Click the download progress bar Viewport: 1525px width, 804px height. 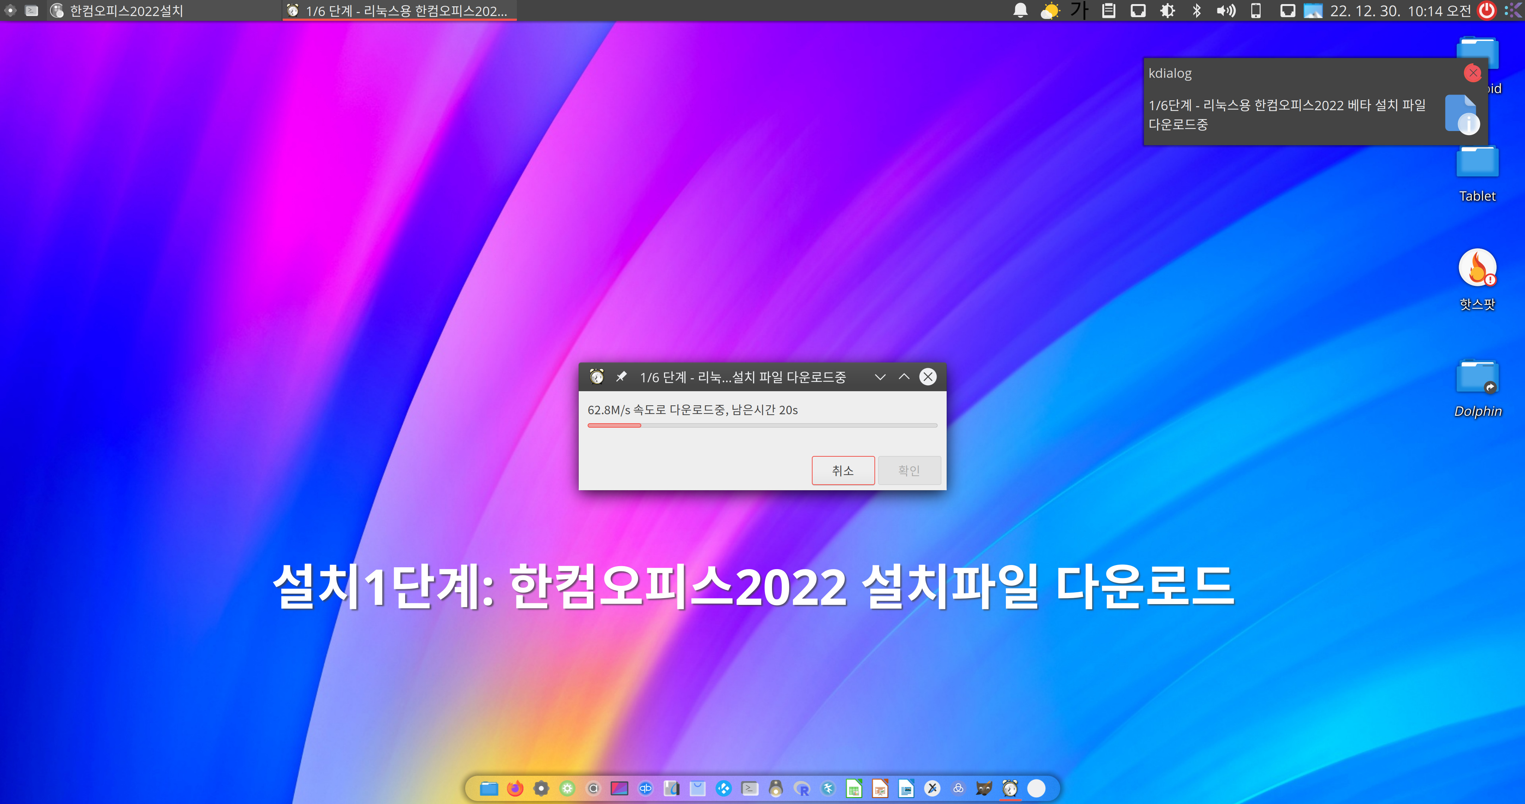point(763,425)
